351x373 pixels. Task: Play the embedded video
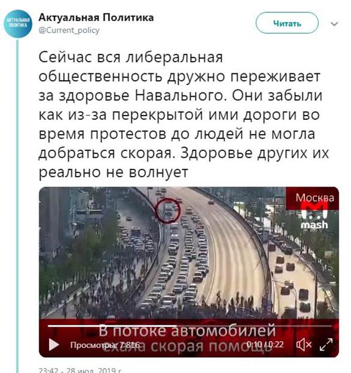tap(54, 344)
